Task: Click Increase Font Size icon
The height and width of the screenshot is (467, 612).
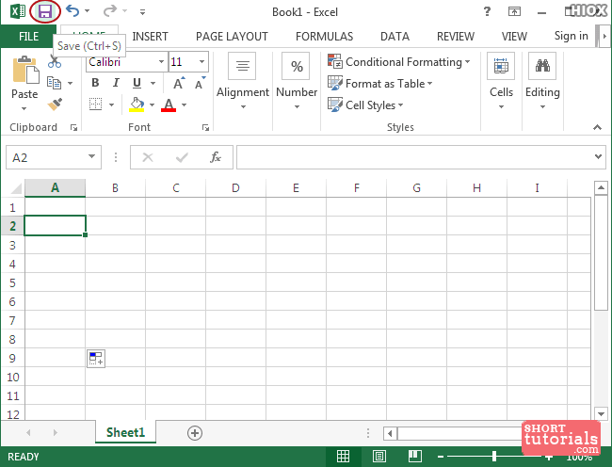Action: [x=179, y=83]
